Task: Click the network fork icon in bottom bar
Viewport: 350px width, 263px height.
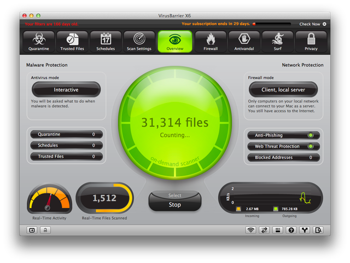Action: tap(305, 230)
